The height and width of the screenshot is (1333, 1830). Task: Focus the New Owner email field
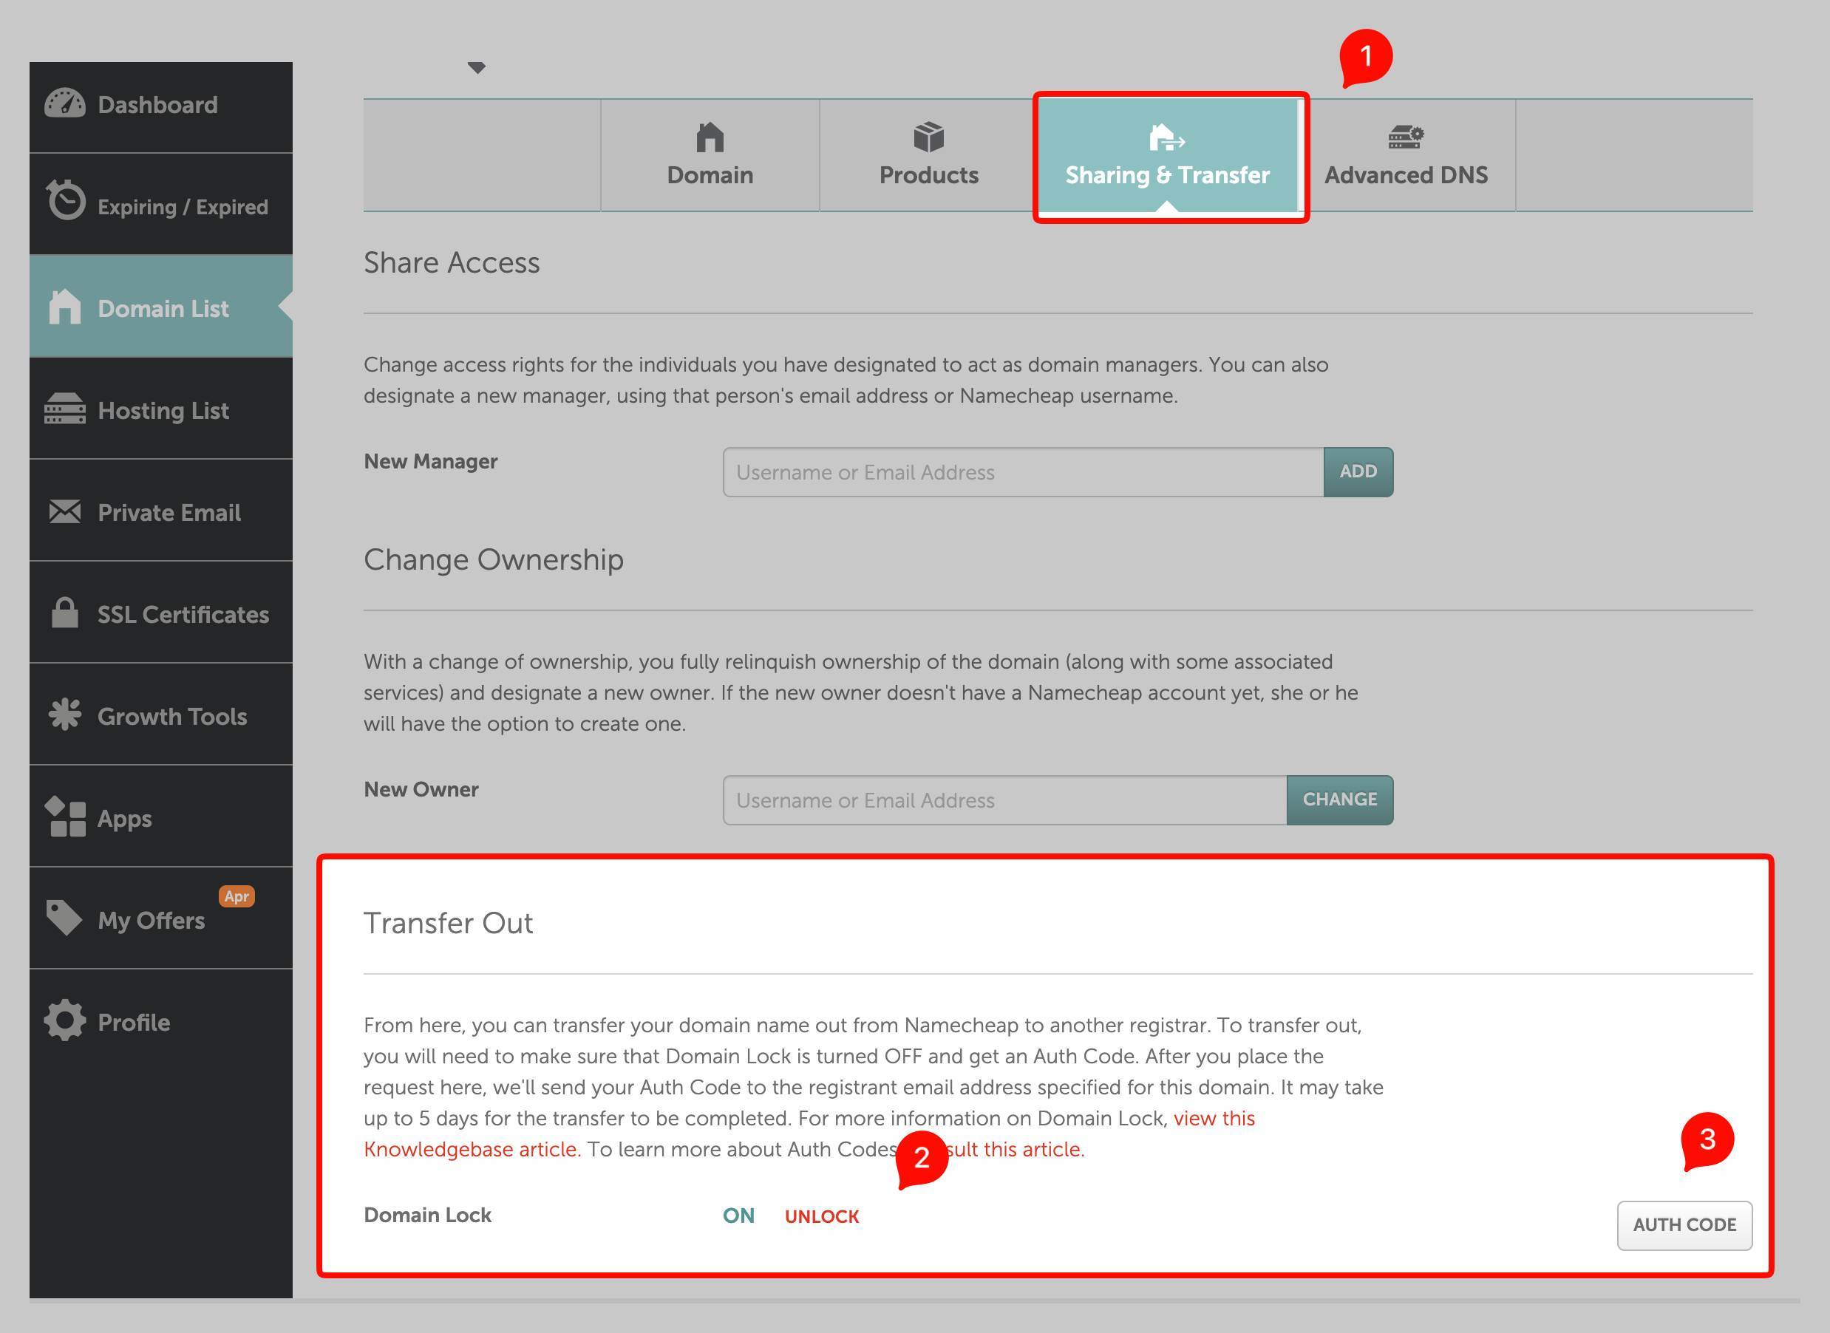(x=1004, y=800)
